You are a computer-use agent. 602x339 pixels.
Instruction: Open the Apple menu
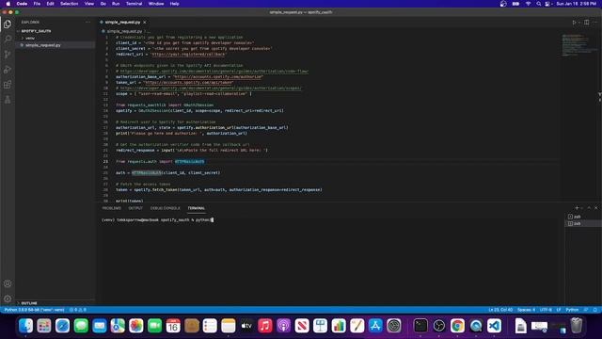(x=8, y=4)
